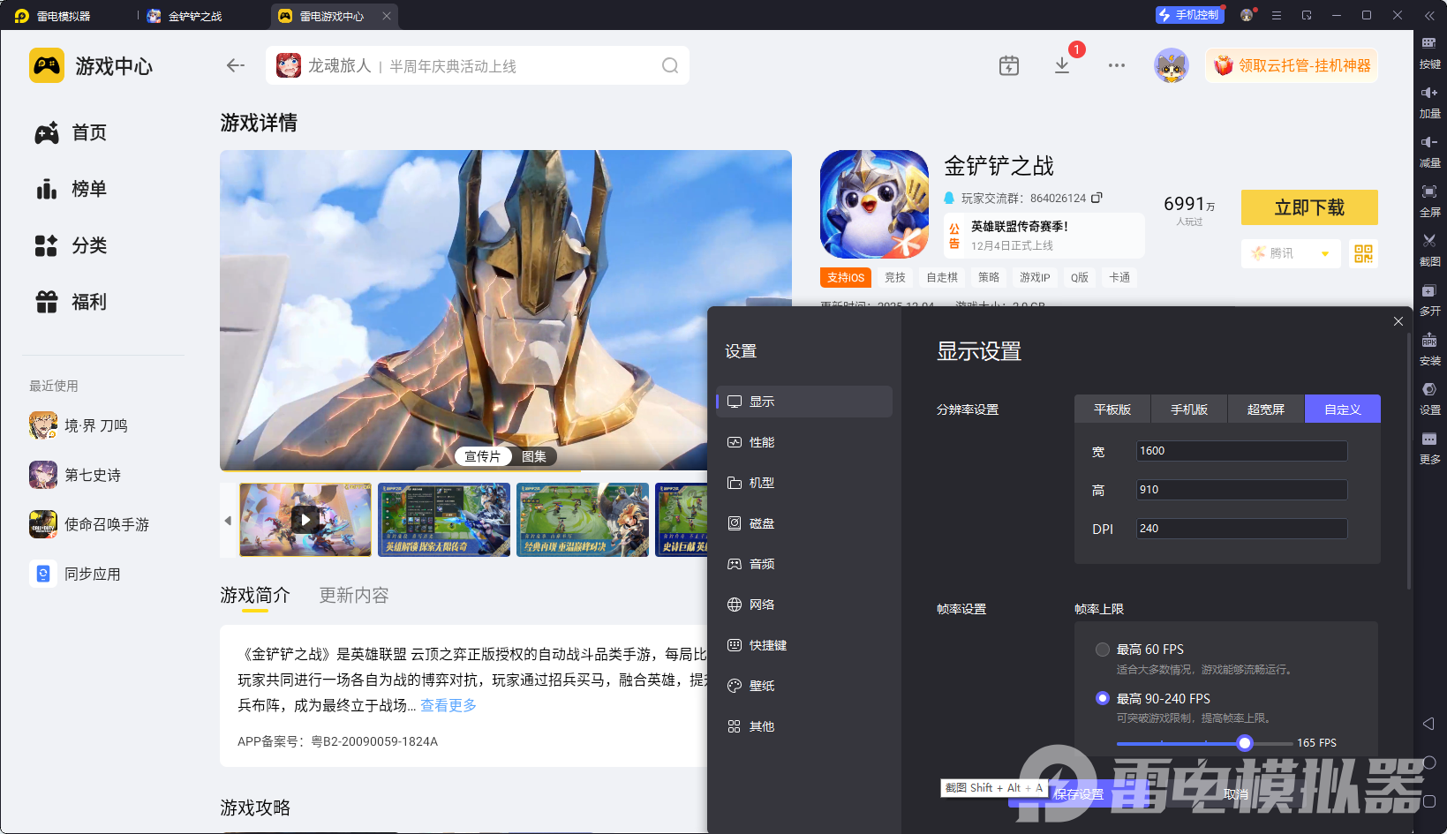Open the QR code download icon
This screenshot has height=834, width=1447.
[x=1363, y=254]
